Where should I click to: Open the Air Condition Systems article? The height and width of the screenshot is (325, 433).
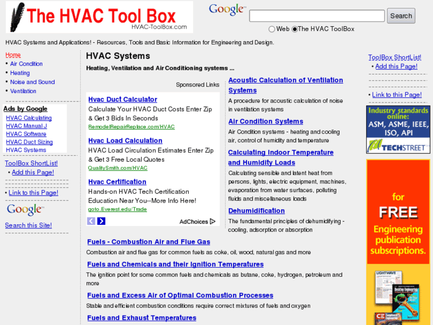click(x=266, y=122)
